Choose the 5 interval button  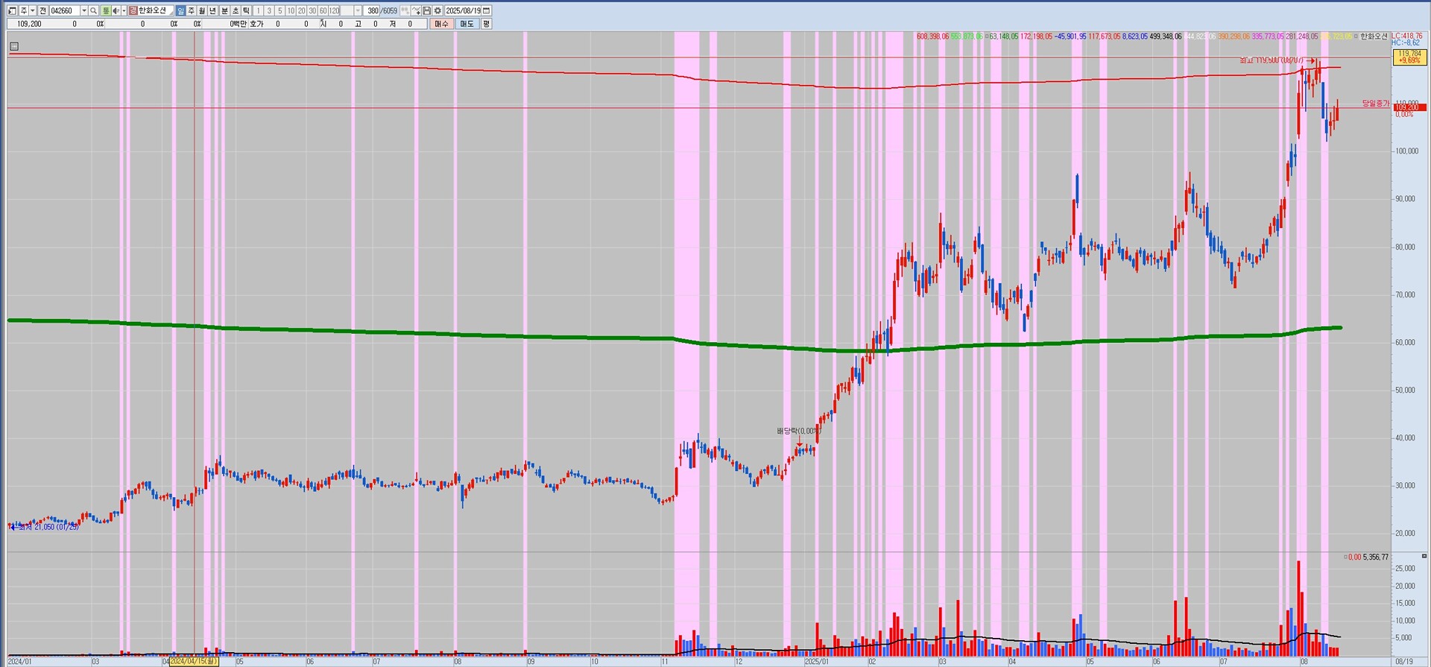[280, 10]
